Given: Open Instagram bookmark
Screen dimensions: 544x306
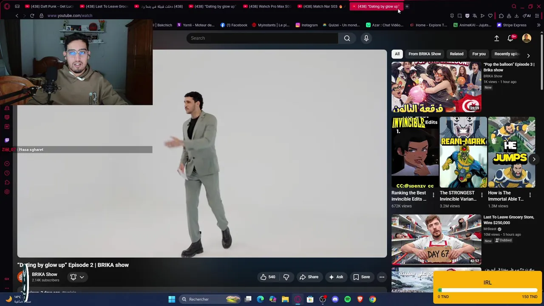Looking at the screenshot, I should [x=306, y=25].
